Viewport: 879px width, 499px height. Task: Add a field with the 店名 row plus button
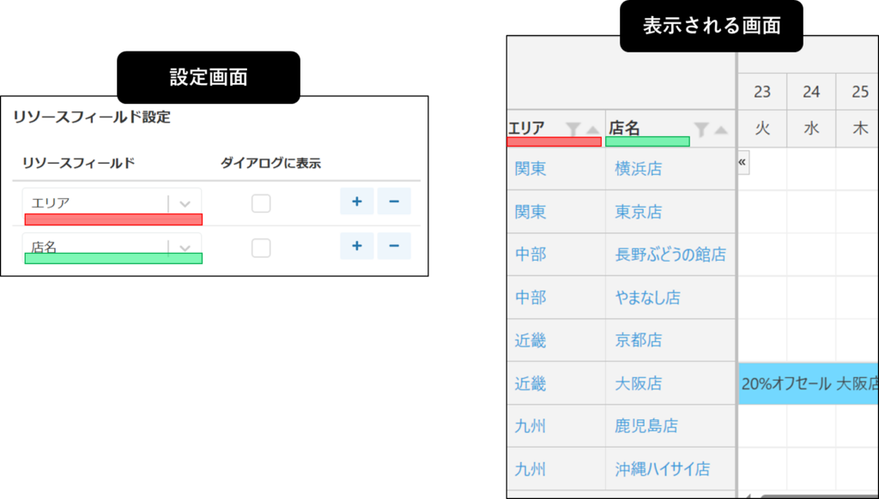tap(357, 246)
